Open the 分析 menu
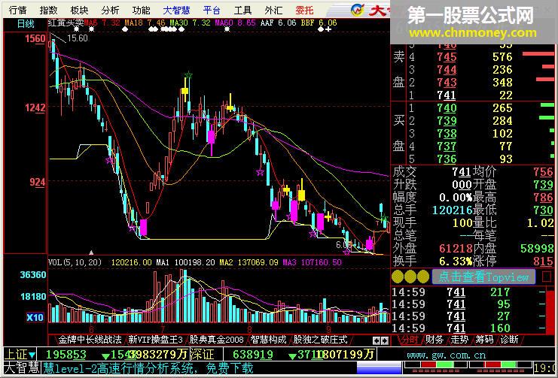Screen dimensions: 558x378 tap(110, 10)
